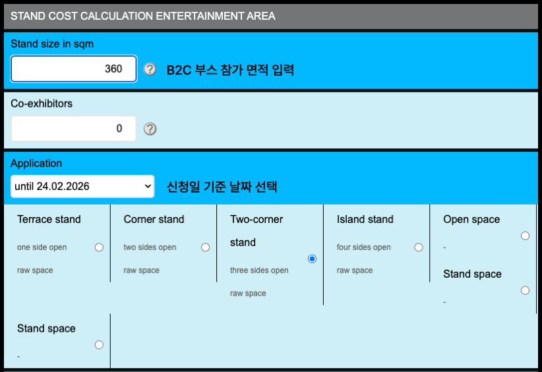
Task: Click the 'Open space' heading text
Action: [x=471, y=219]
